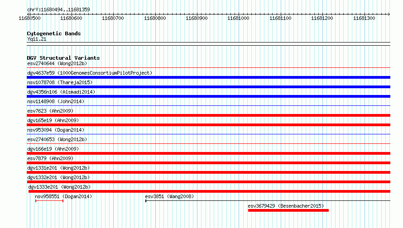This screenshot has height=228, width=403.
Task: Click the Cytogenetic Bands track title
Action: (x=54, y=33)
